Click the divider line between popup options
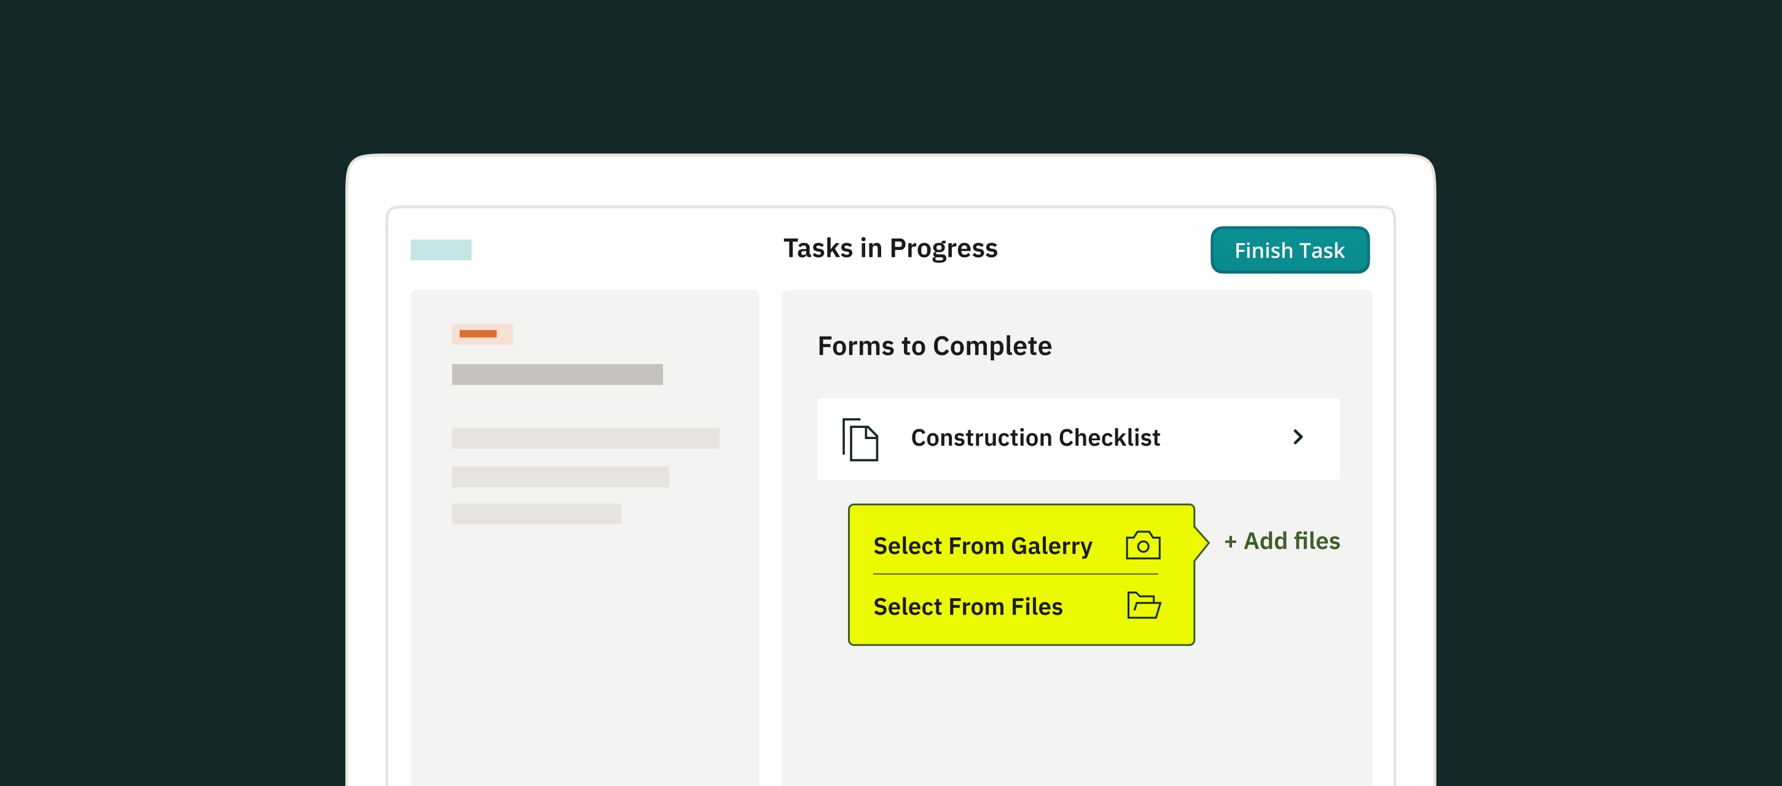 pos(1015,574)
